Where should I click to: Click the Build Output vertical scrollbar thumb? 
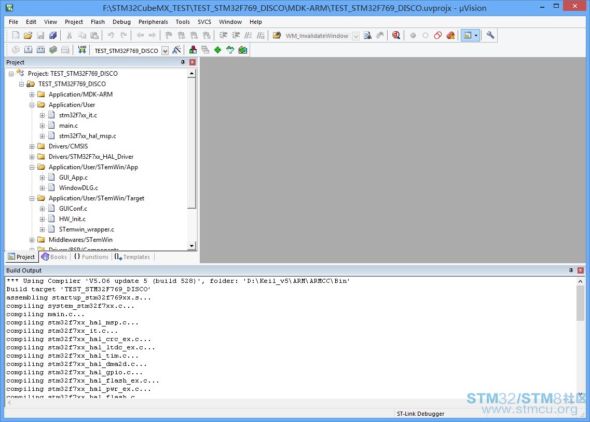(580, 304)
